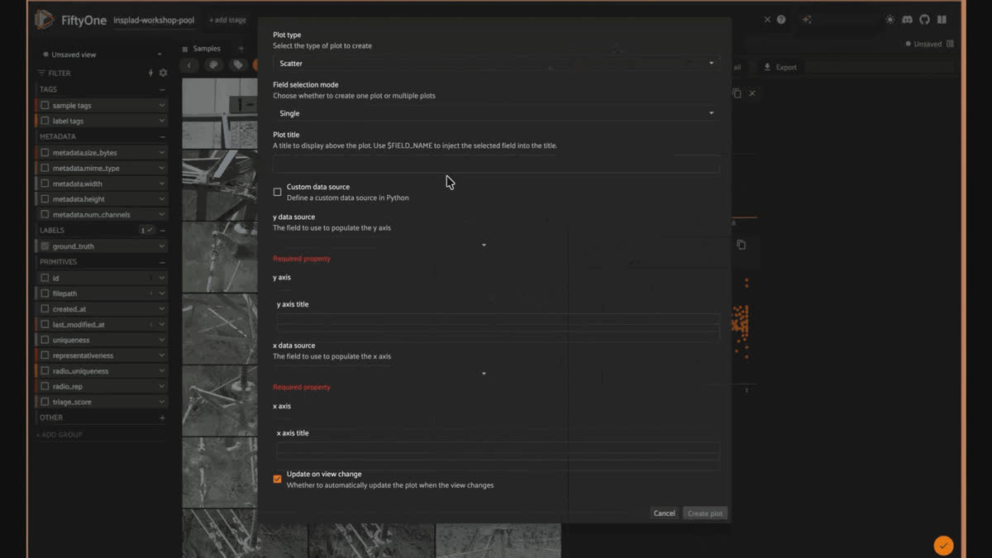Open sidebar settings gear icon
The height and width of the screenshot is (558, 992).
[x=163, y=73]
